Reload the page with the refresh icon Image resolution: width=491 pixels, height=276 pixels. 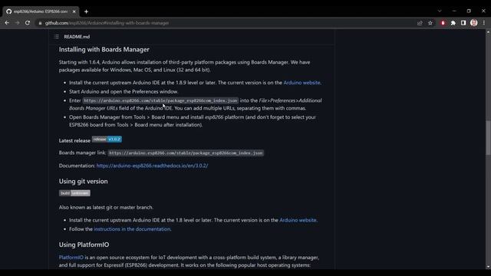(28, 23)
